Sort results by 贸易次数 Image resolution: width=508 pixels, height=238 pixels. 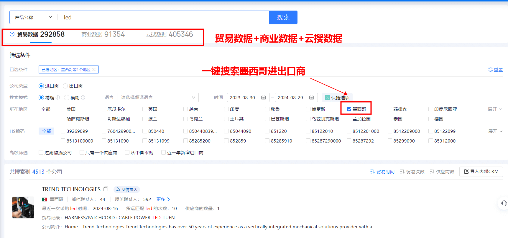(412, 172)
